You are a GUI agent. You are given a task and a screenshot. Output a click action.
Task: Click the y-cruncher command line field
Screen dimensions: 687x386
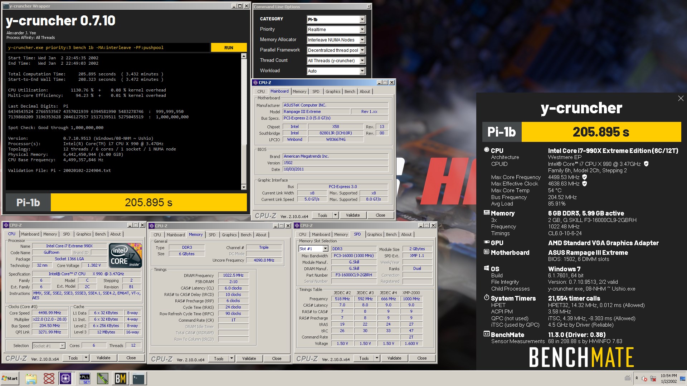(x=108, y=48)
